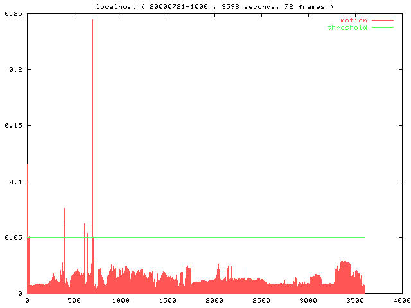
Task: Click the red motion legend line sample
Action: (382, 21)
